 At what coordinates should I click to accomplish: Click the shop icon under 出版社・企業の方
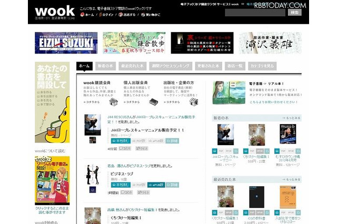point(194,101)
